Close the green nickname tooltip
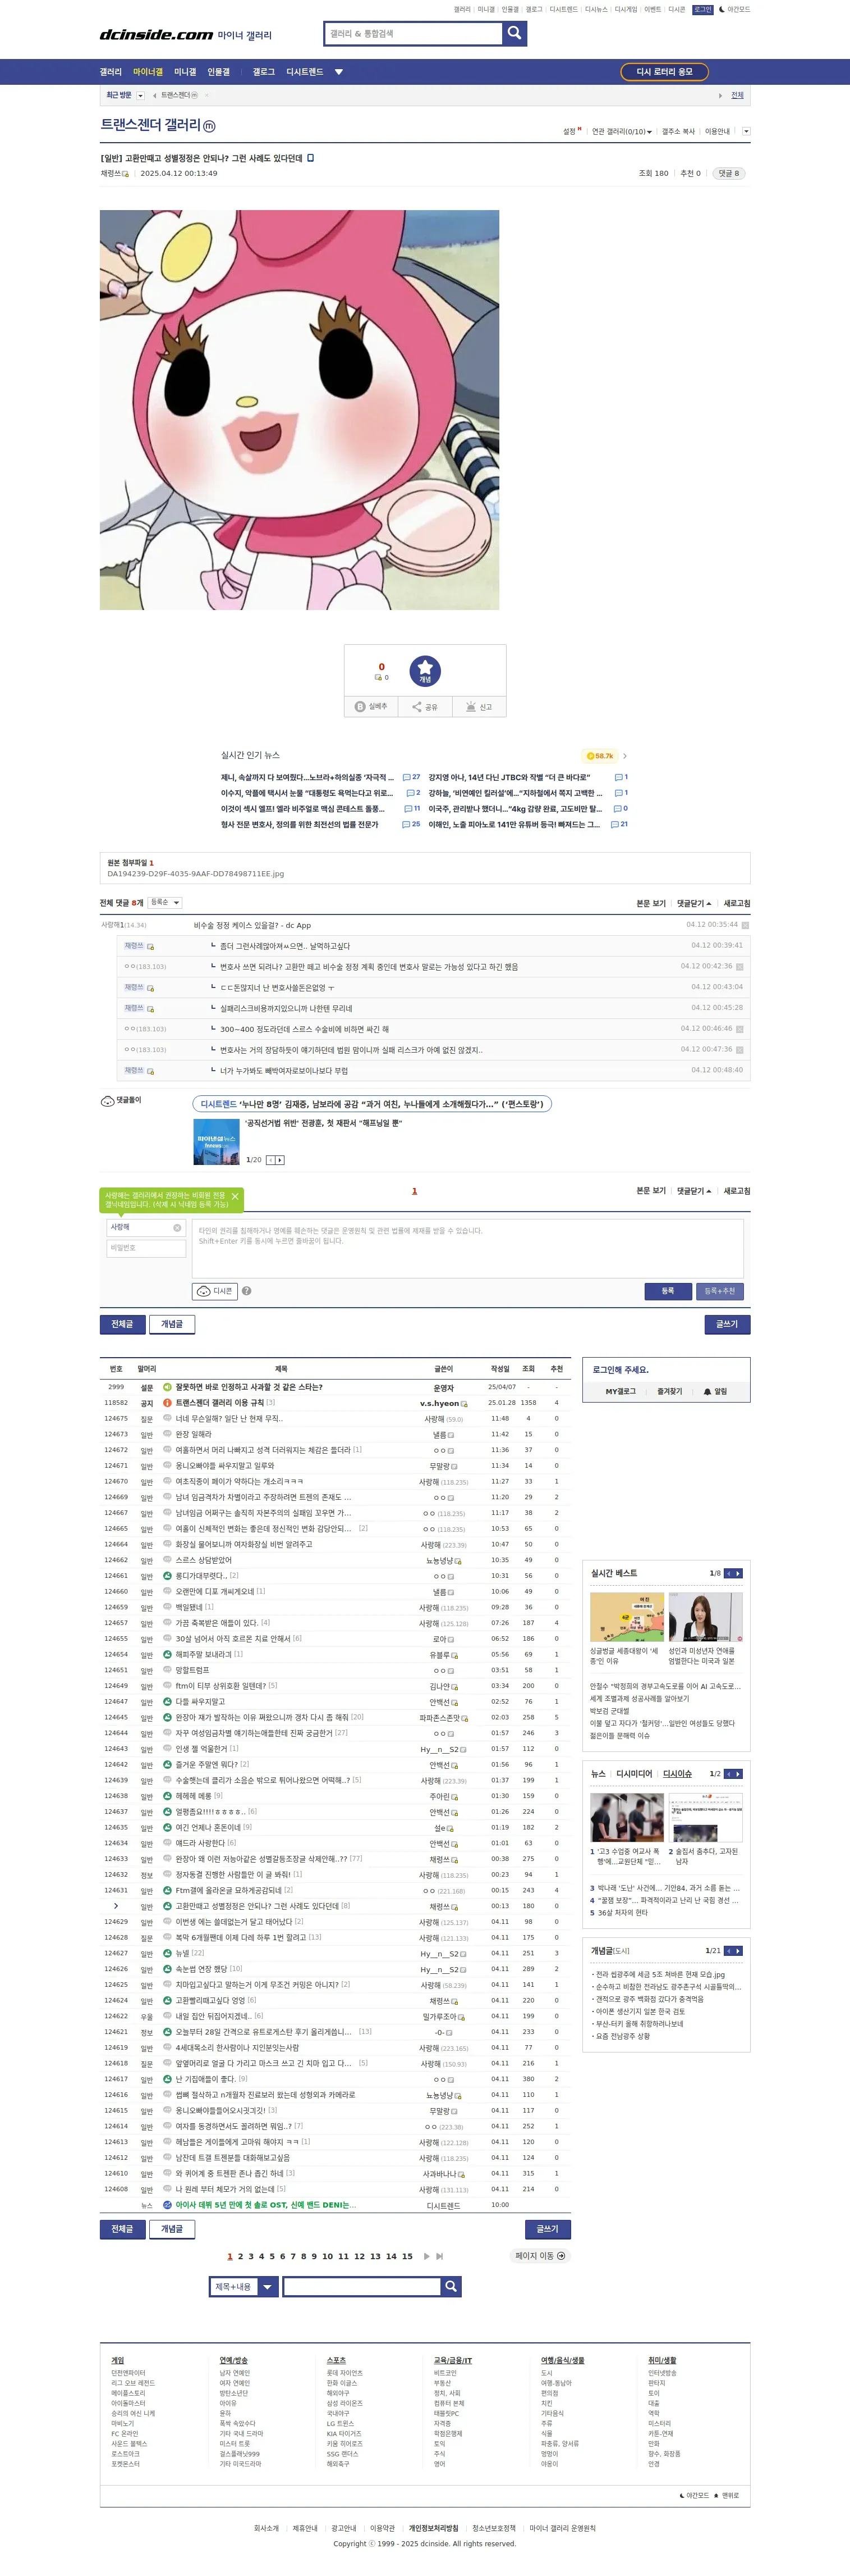The height and width of the screenshot is (2576, 850). [235, 1196]
